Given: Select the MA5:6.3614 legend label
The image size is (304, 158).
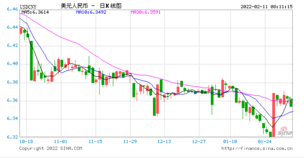Looking at the screenshot, I should [35, 12].
